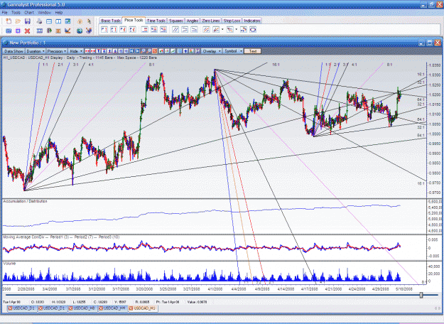Click the Print icon in main toolbar

[39, 21]
